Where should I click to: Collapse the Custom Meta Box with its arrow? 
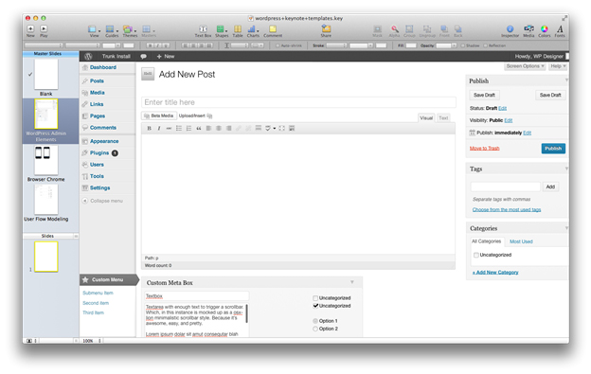point(352,282)
